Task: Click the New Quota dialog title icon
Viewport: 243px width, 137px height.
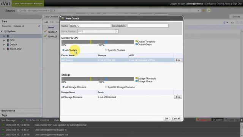Action: (x=63, y=18)
